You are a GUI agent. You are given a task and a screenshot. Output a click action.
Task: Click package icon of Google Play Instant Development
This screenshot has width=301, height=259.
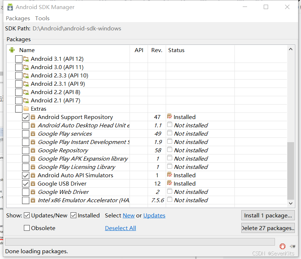[x=33, y=142]
